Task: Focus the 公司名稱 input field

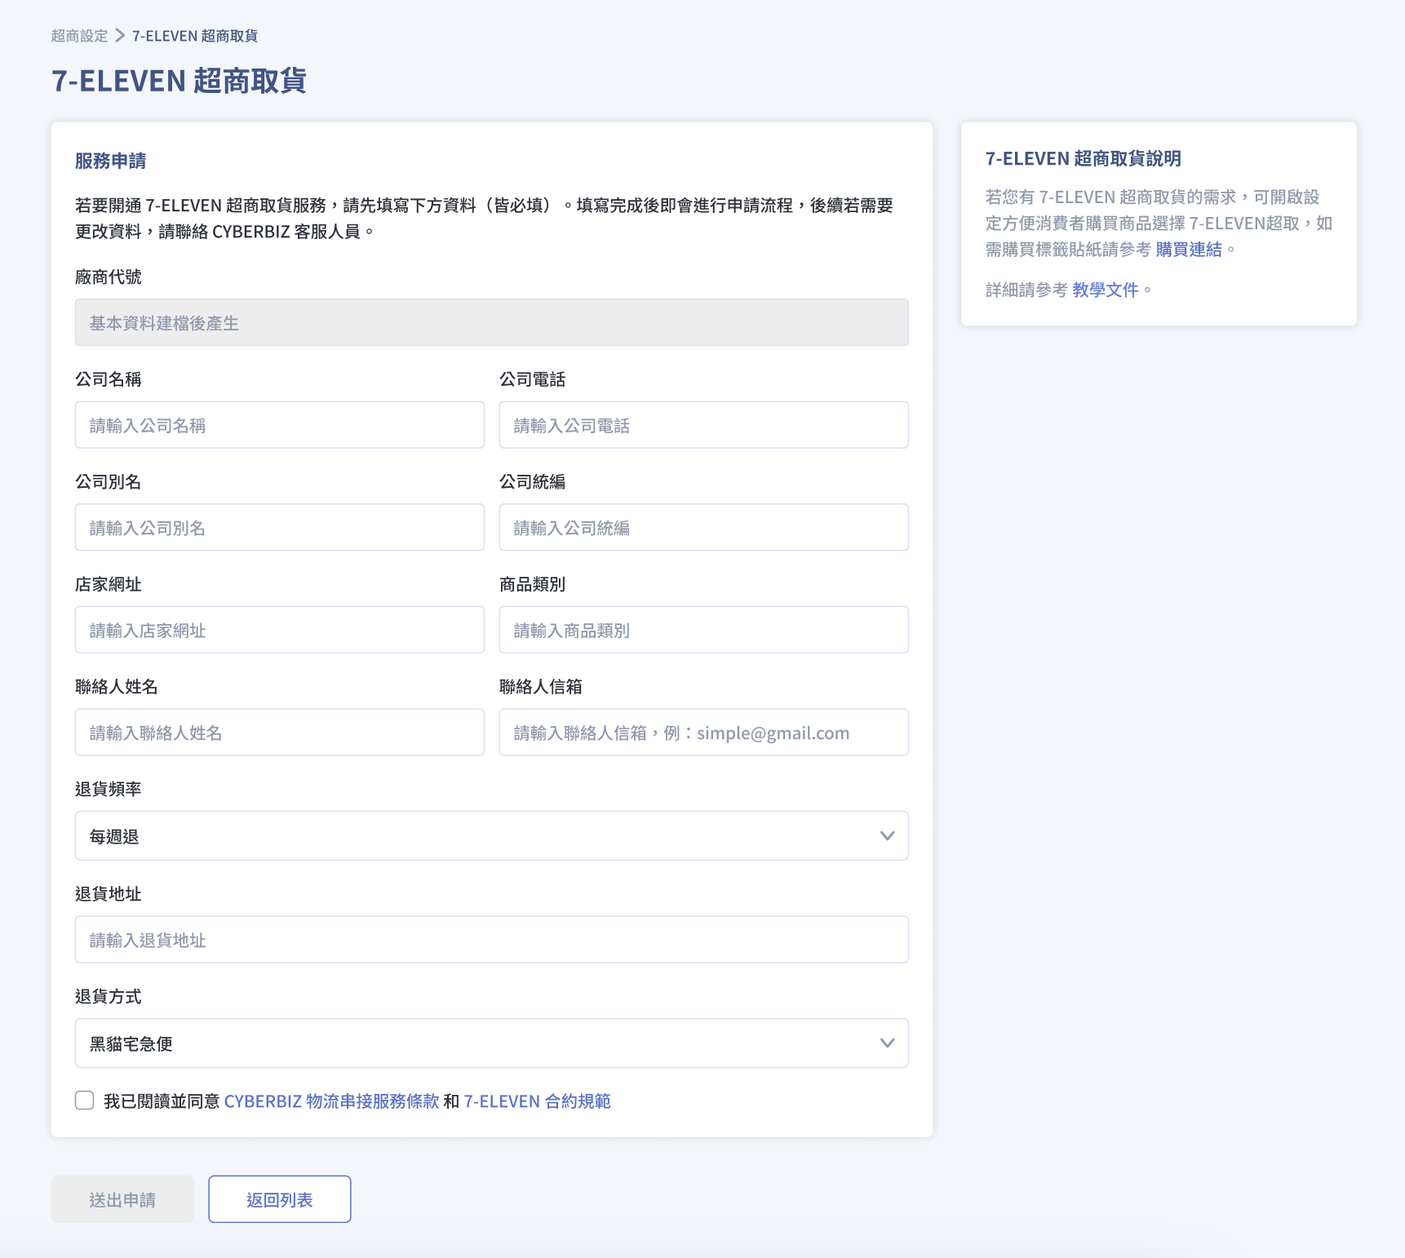Action: point(279,425)
